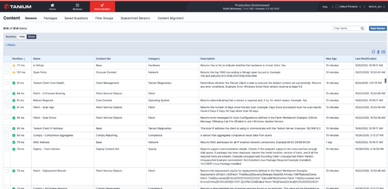Click green status icon for Tanium Client IP Address

[x=14, y=128]
